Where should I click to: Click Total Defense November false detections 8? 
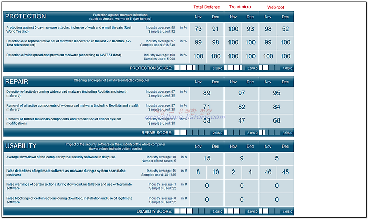[x=198, y=172]
